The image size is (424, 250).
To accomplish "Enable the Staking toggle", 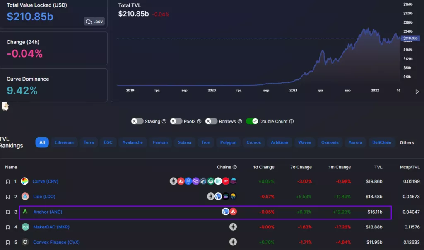I will pyautogui.click(x=137, y=121).
